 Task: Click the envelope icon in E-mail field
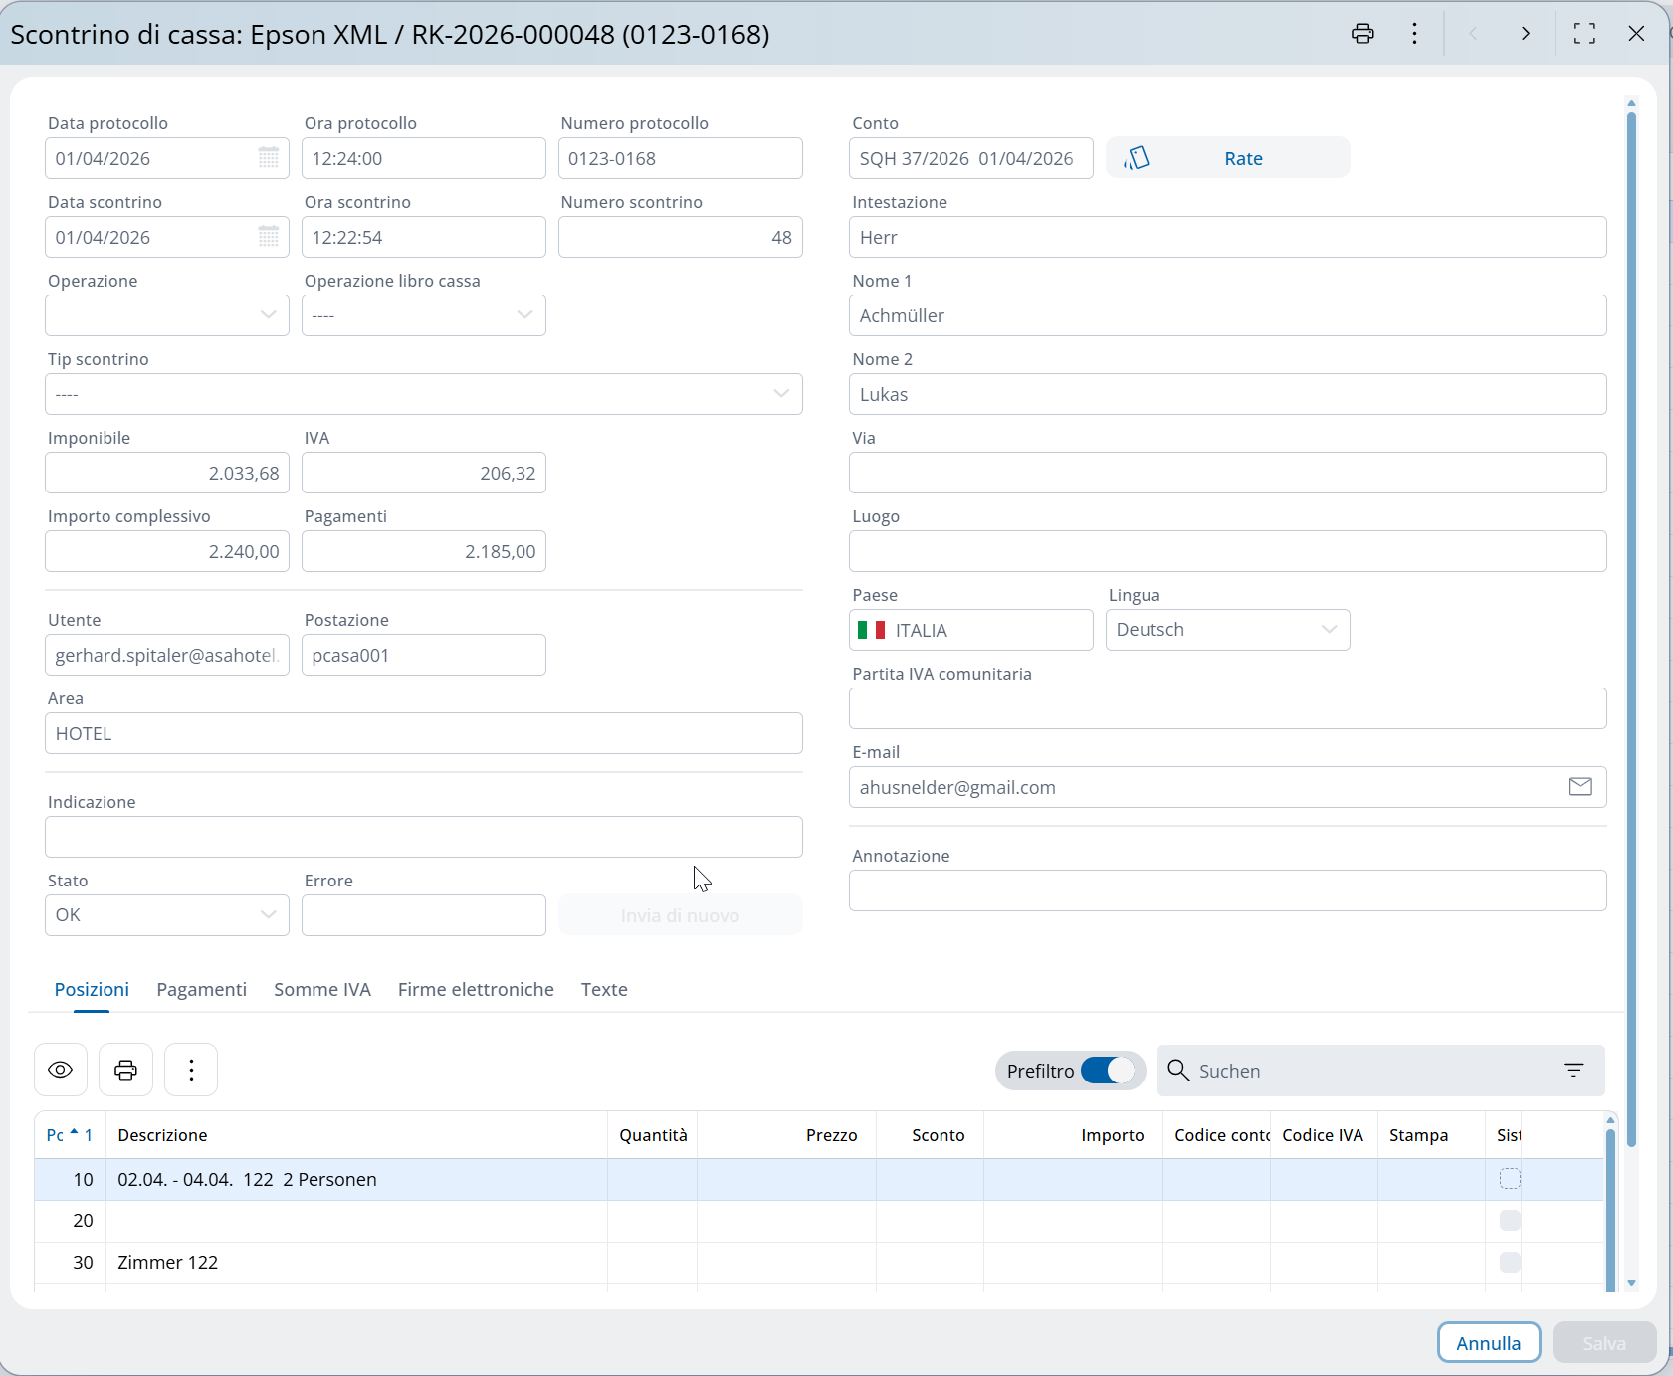click(1580, 787)
